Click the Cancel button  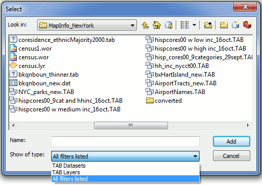tap(231, 156)
